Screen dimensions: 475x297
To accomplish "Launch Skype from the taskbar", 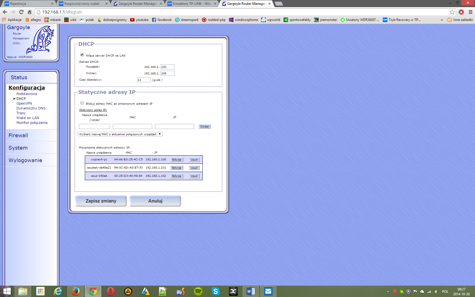I will click(x=216, y=291).
